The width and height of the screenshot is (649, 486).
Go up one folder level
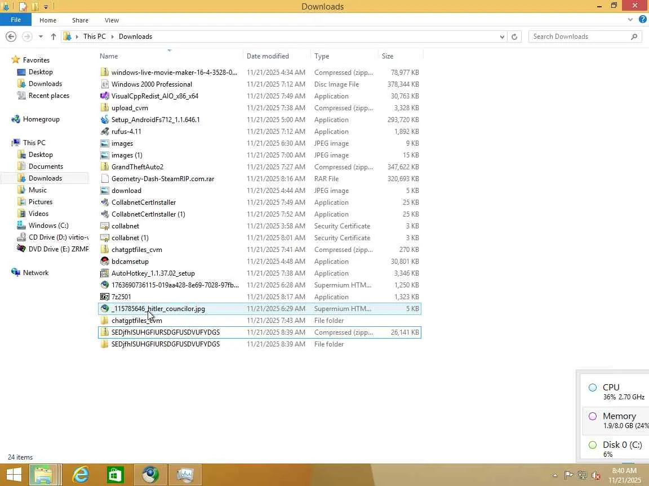coord(54,37)
